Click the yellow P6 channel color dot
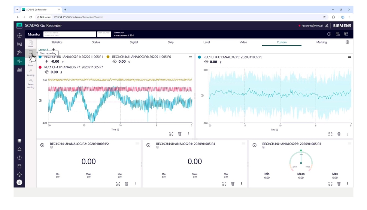Screen dimensions: 367x210 pyautogui.click(x=108, y=57)
